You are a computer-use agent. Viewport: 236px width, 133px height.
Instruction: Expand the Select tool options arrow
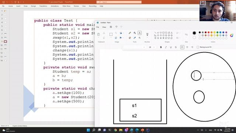[x=111, y=38]
